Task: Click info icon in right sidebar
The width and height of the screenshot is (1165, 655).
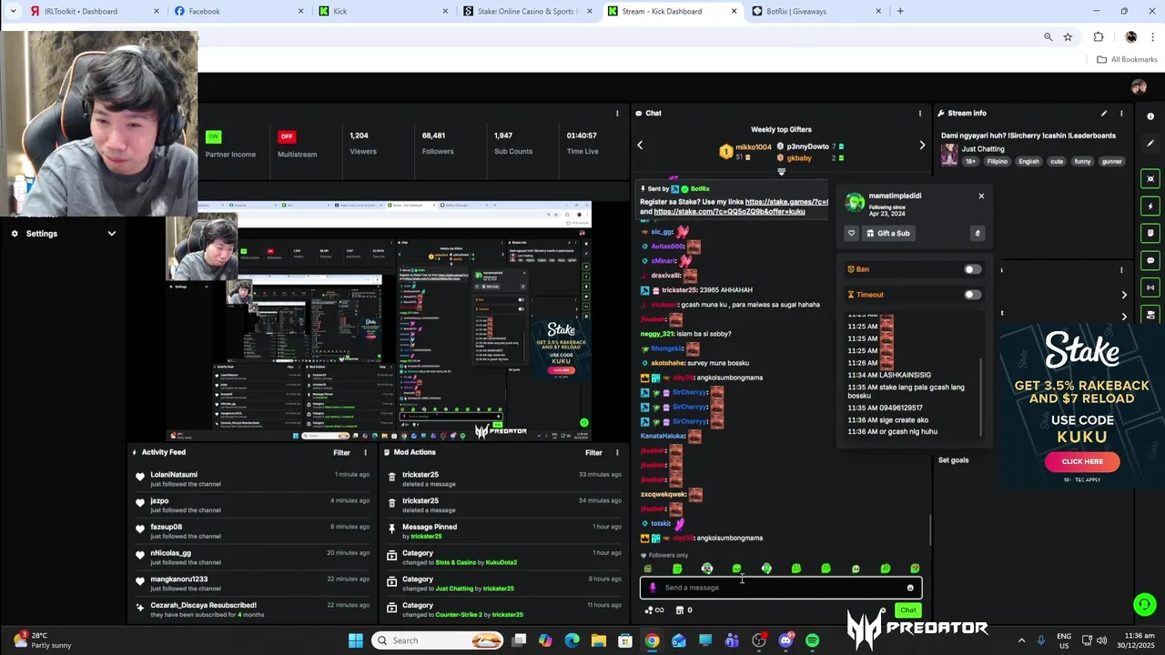Action: pos(1150,115)
